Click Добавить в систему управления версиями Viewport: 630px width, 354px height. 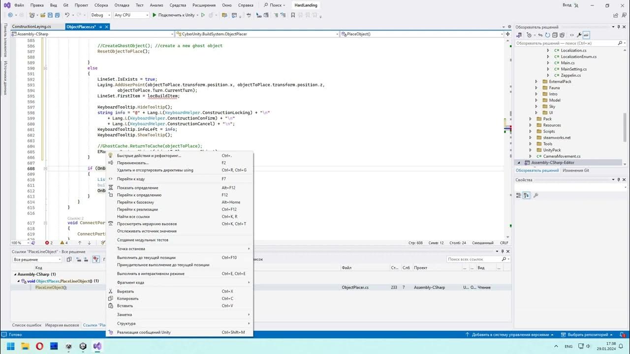(510, 335)
